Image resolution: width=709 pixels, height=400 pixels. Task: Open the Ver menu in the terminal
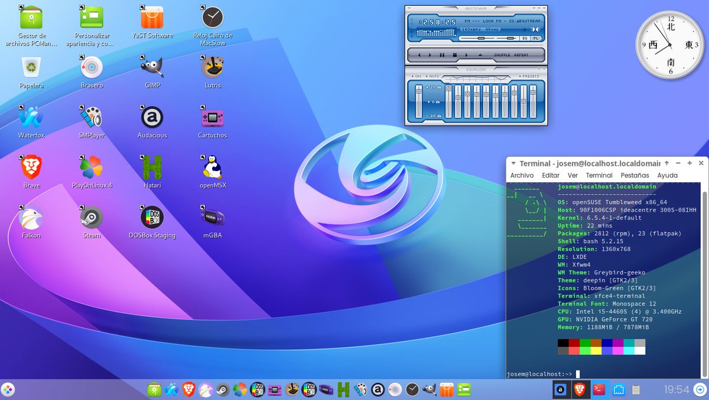573,175
